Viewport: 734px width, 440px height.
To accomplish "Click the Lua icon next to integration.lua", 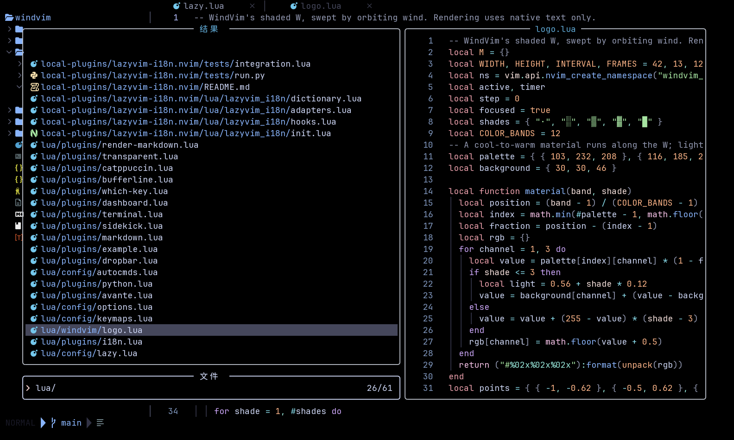I will click(x=34, y=64).
